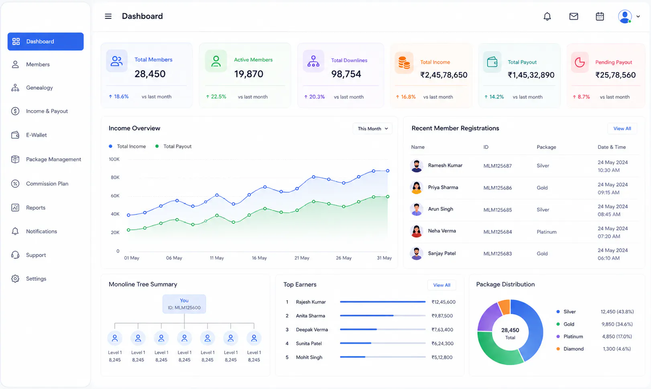Click Rajesh Kumar's earnings progress bar
The width and height of the screenshot is (651, 389).
(x=382, y=302)
